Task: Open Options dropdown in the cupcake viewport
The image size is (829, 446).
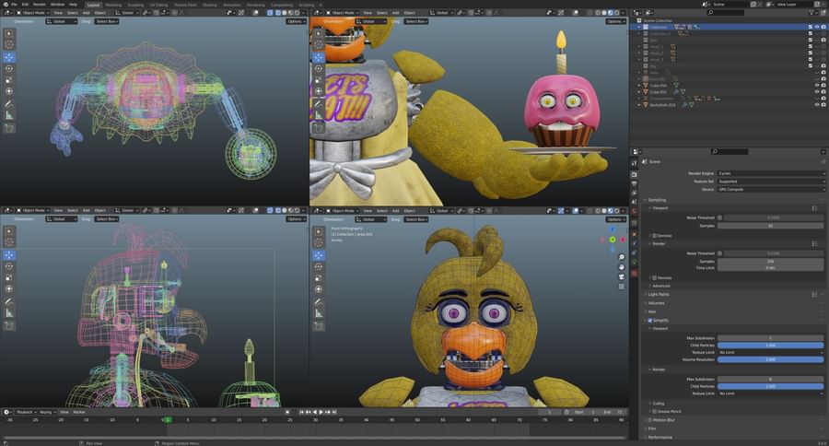Action: (x=615, y=21)
